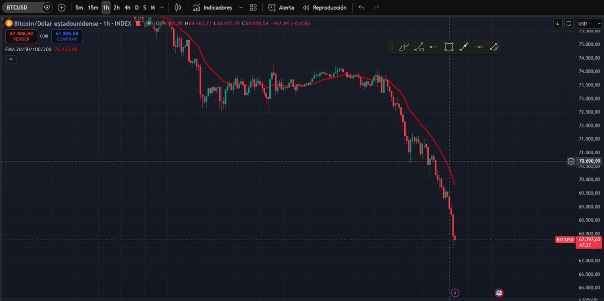The image size is (604, 301).
Task: Click the COMPRAR 67.806,58 buy button
Action: pos(67,36)
